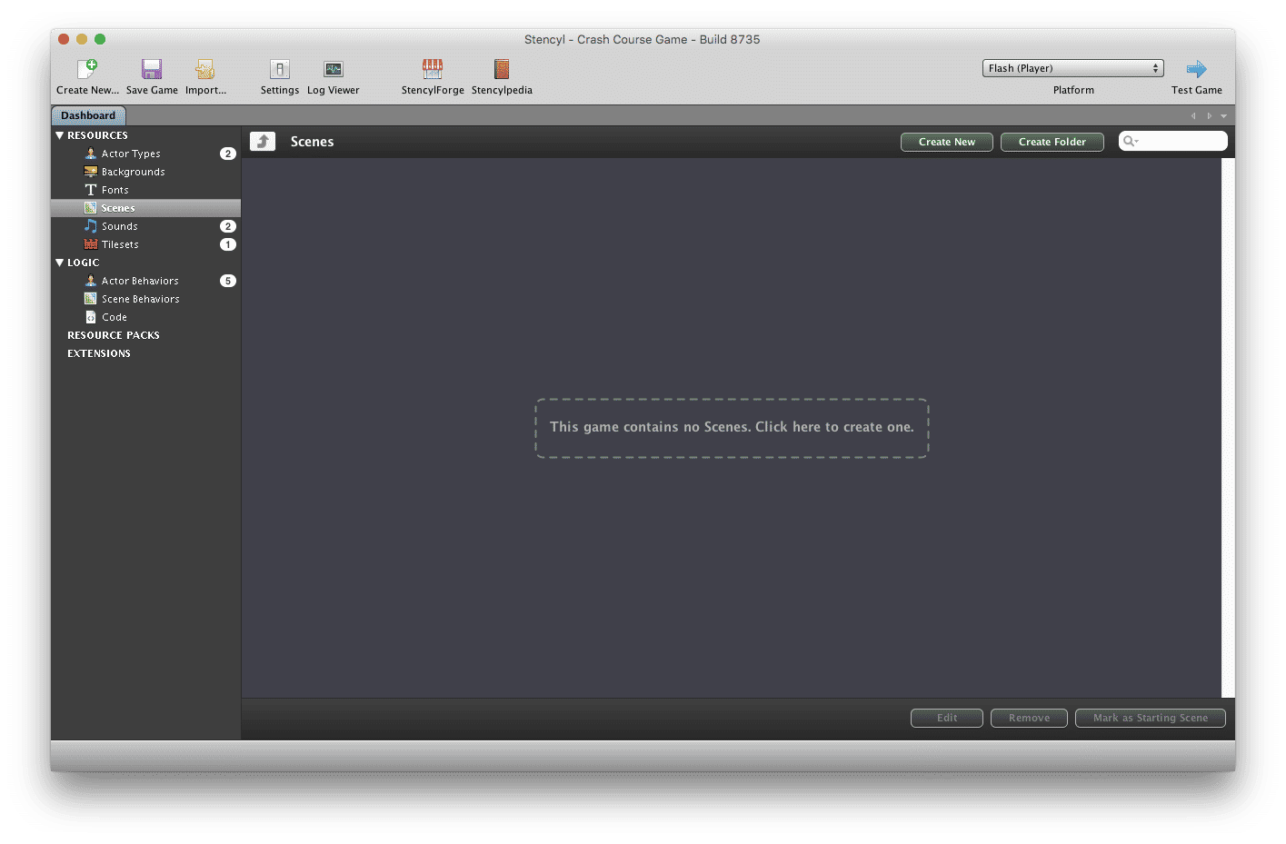The height and width of the screenshot is (844, 1286).
Task: Select Sounds in the sidebar
Action: tap(145, 226)
